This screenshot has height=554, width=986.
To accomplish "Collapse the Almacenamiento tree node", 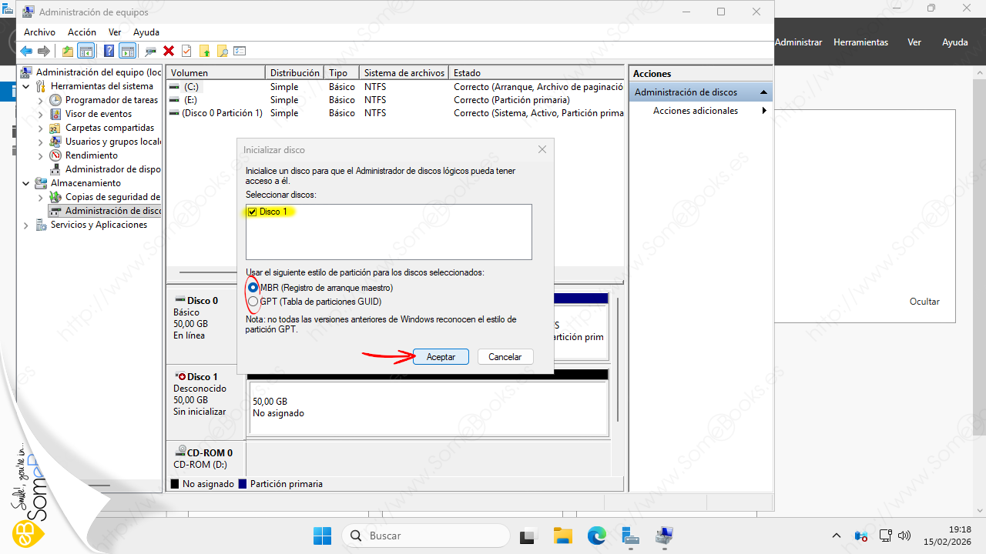I will (x=26, y=184).
